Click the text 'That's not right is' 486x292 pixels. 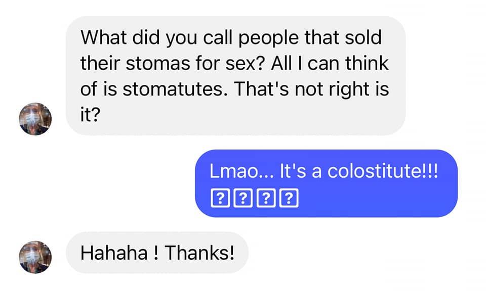pos(311,89)
